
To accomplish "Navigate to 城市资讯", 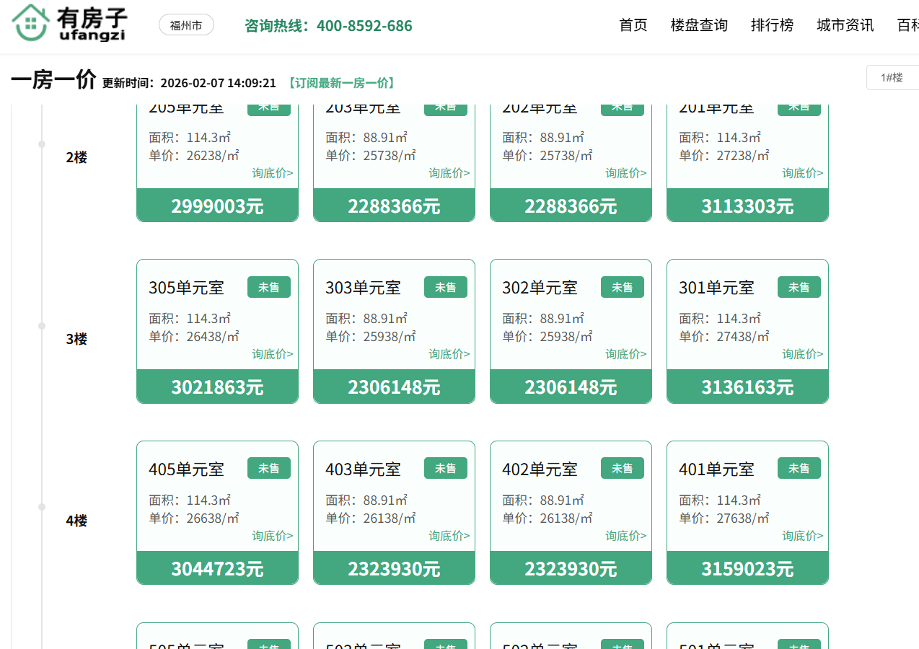I will [x=845, y=25].
